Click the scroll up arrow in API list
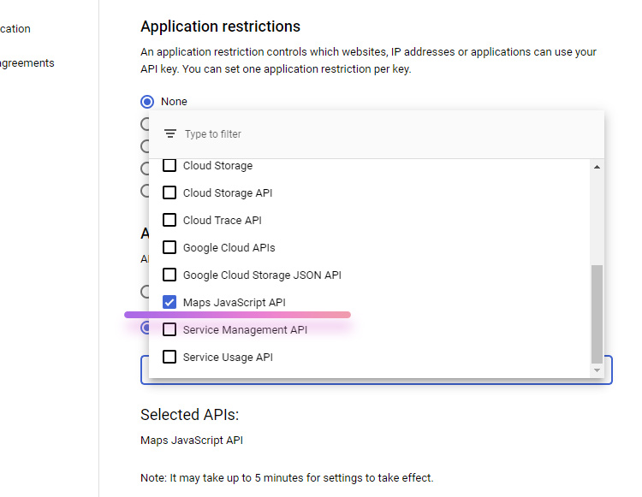Viewport: 642px width, 497px height. [x=597, y=167]
